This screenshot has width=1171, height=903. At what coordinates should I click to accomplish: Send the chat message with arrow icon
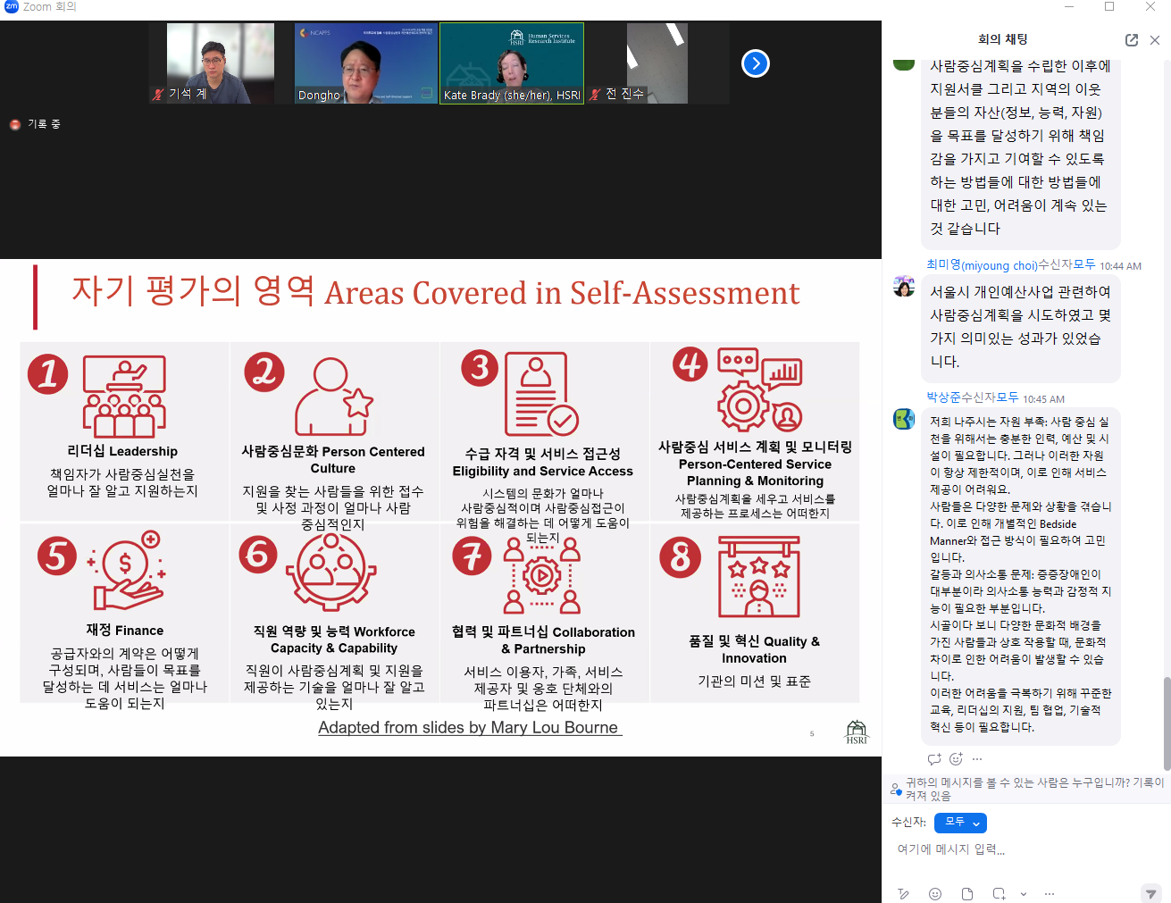pyautogui.click(x=1150, y=894)
